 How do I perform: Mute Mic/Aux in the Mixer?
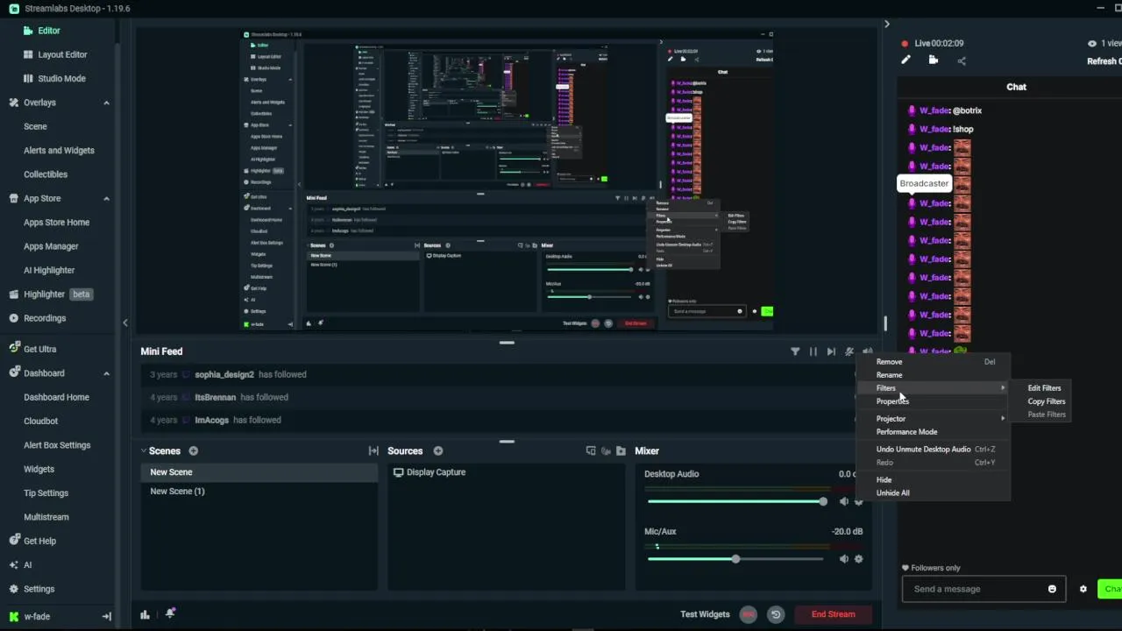(x=843, y=559)
